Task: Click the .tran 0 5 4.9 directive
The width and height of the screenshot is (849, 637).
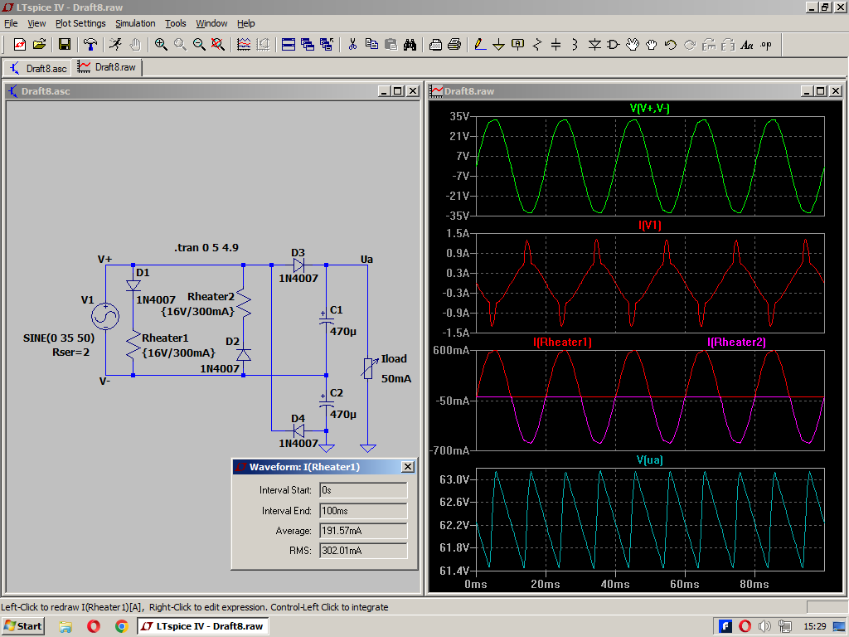Action: click(206, 247)
